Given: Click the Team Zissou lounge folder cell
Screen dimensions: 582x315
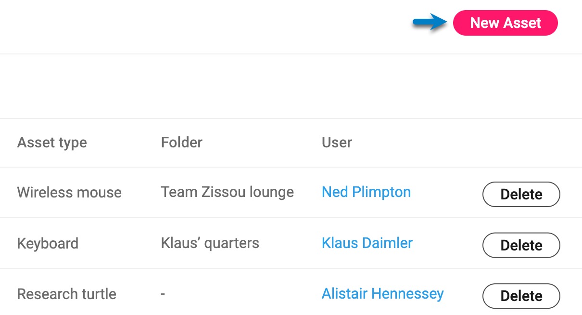Looking at the screenshot, I should (227, 192).
